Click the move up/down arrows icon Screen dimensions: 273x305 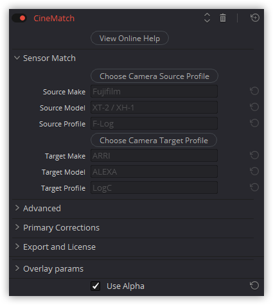(x=207, y=18)
